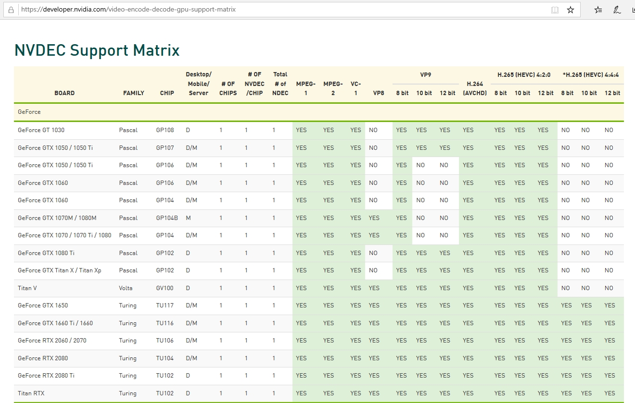
Task: Click the H.265 (HEVC) 4:2:0 group header
Action: 524,74
